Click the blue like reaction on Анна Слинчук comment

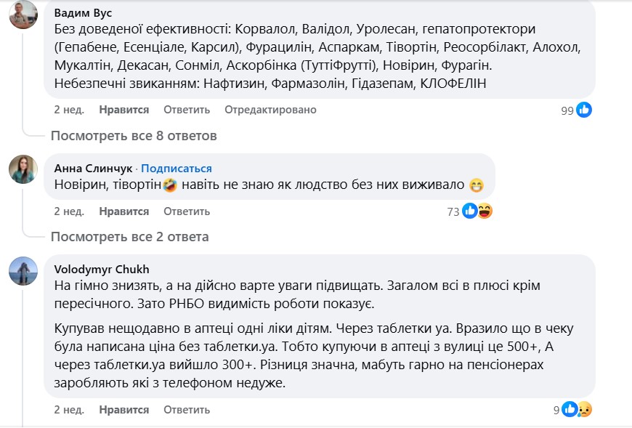pos(469,211)
